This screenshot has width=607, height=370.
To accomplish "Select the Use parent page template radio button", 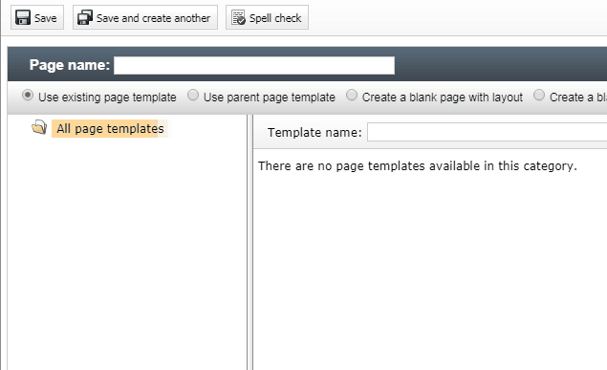I will click(x=193, y=96).
